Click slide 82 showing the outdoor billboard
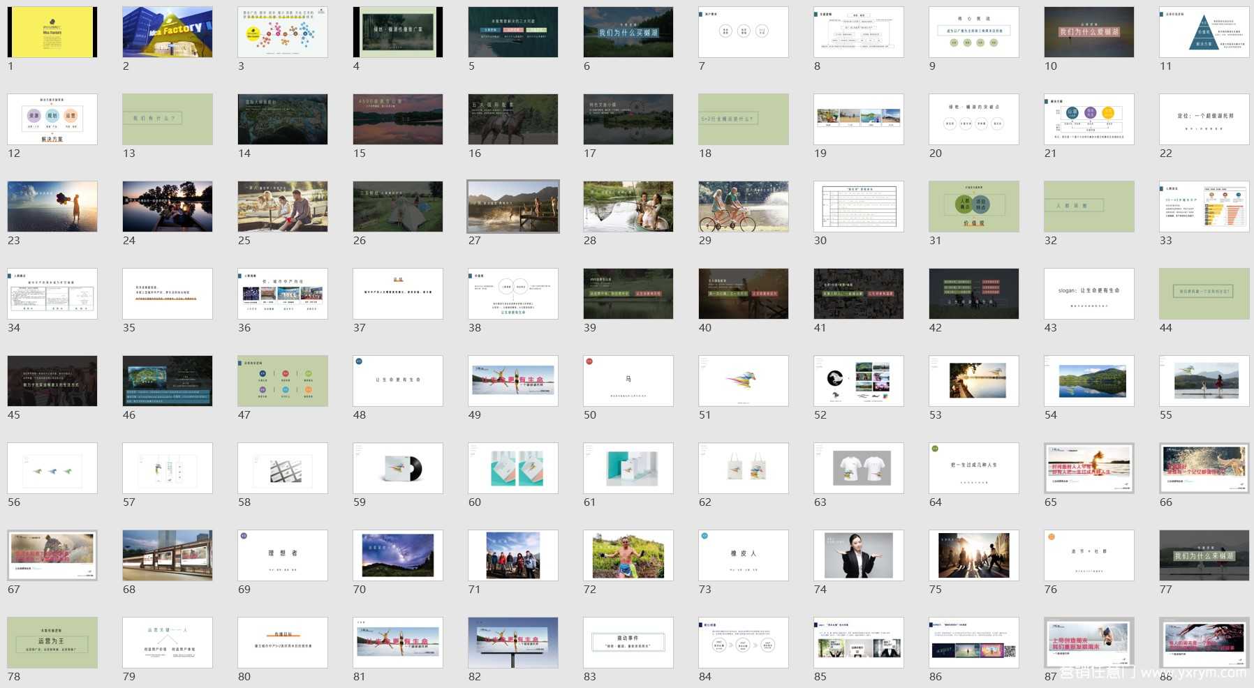Screen dimensions: 1254x688 pos(513,643)
